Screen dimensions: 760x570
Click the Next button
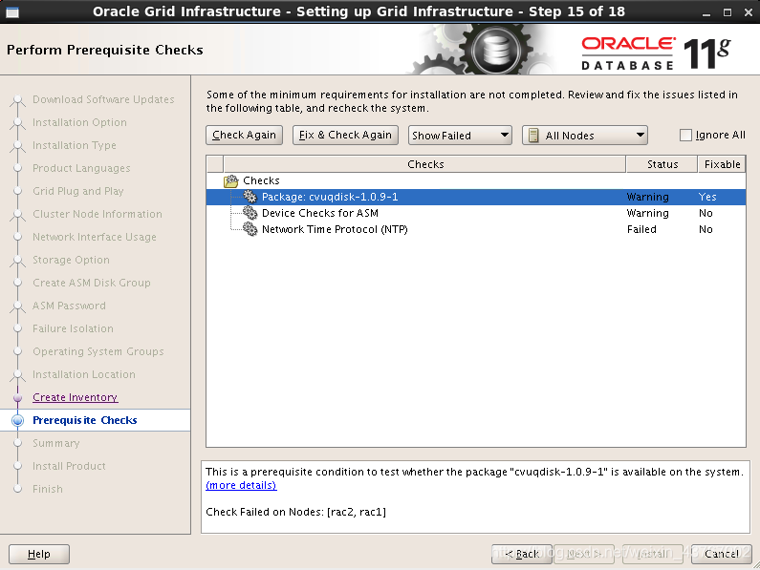tap(584, 554)
